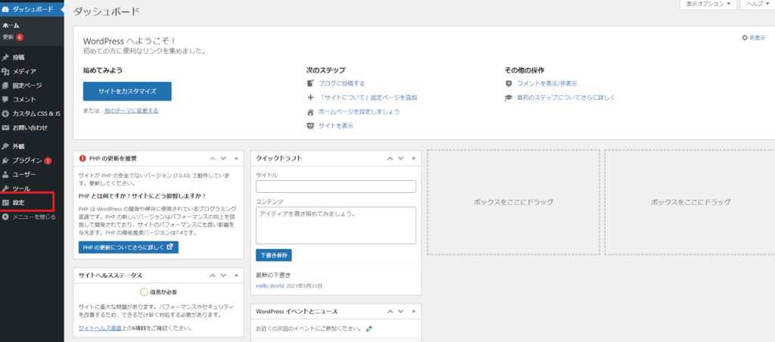This screenshot has width=775, height=342.
Task: Open 設定 menu in sidebar
Action: pos(19,203)
